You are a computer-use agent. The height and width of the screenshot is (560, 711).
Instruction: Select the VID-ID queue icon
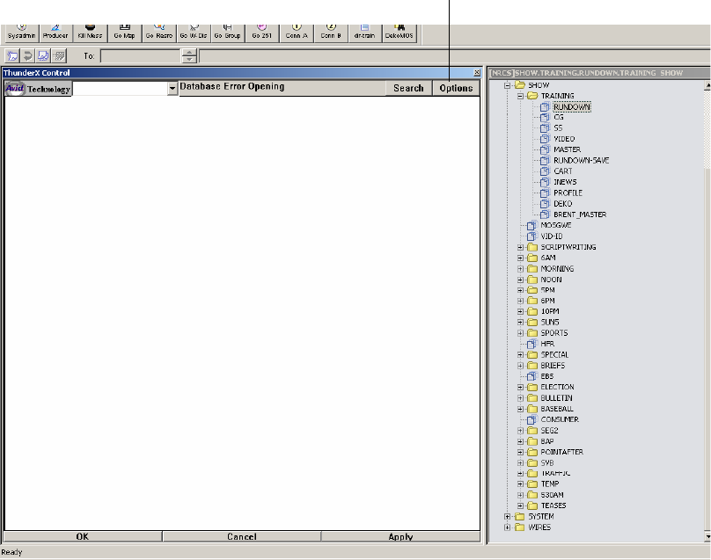[531, 236]
